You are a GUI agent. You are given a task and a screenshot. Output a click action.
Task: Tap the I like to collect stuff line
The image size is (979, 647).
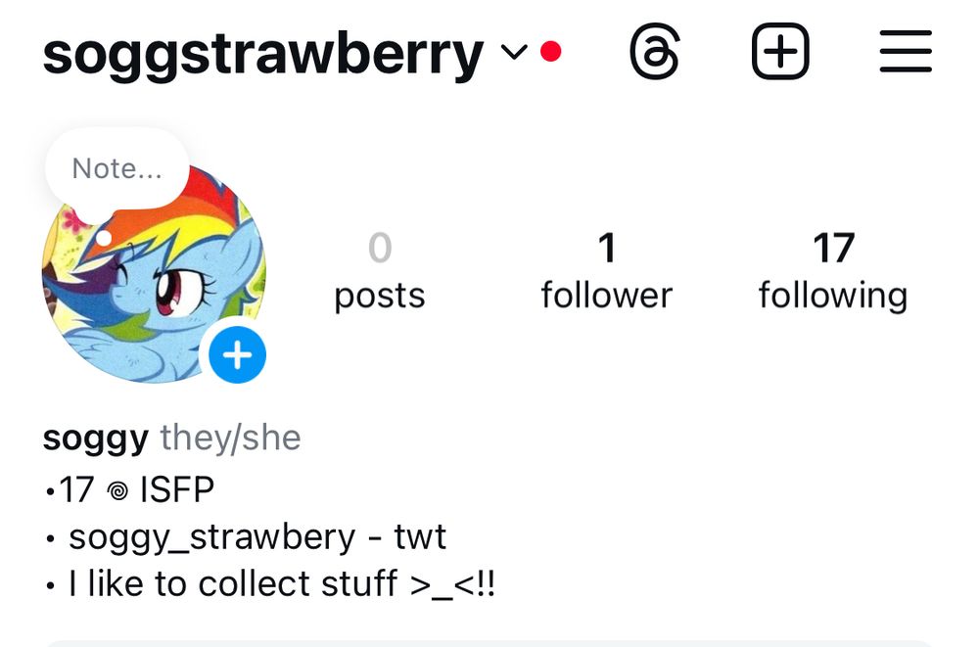[x=270, y=584]
